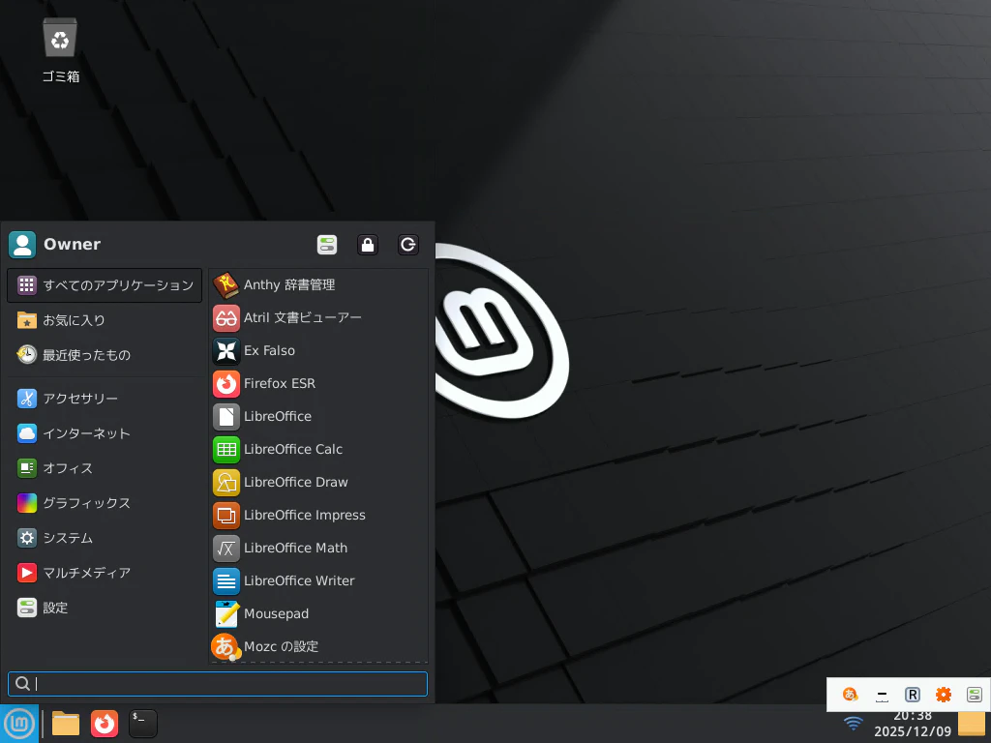Start the Ex Falso application
The image size is (991, 743).
[x=318, y=350]
